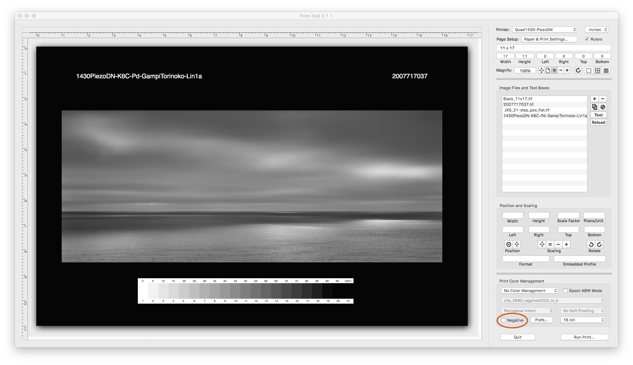Image resolution: width=633 pixels, height=365 pixels.
Task: Select Black_11x17.tif in the file list
Action: coord(518,99)
